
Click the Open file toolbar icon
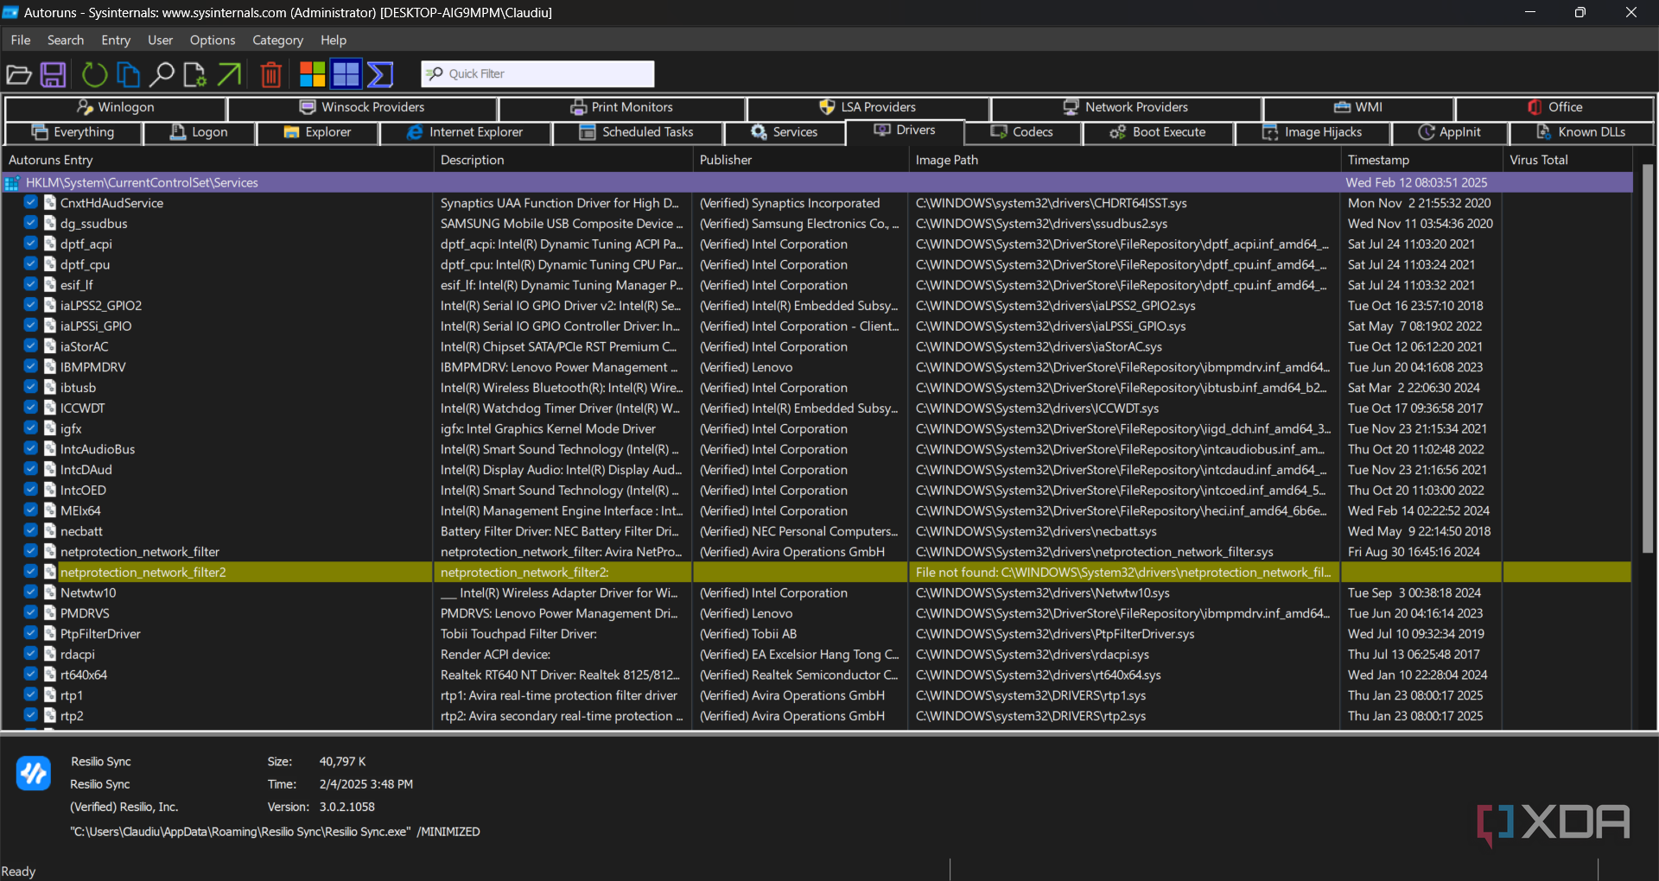[19, 74]
